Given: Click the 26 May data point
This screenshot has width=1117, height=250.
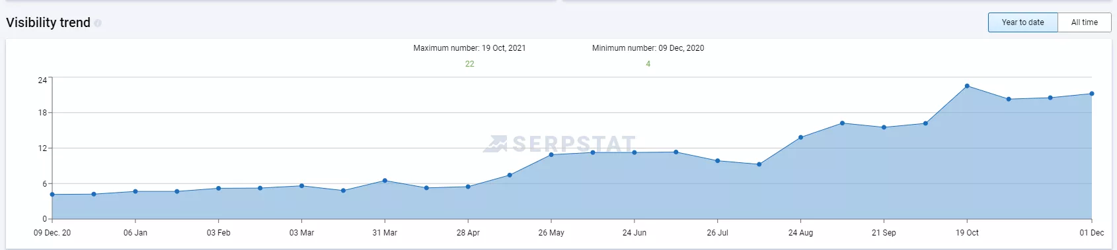Looking at the screenshot, I should pos(551,154).
